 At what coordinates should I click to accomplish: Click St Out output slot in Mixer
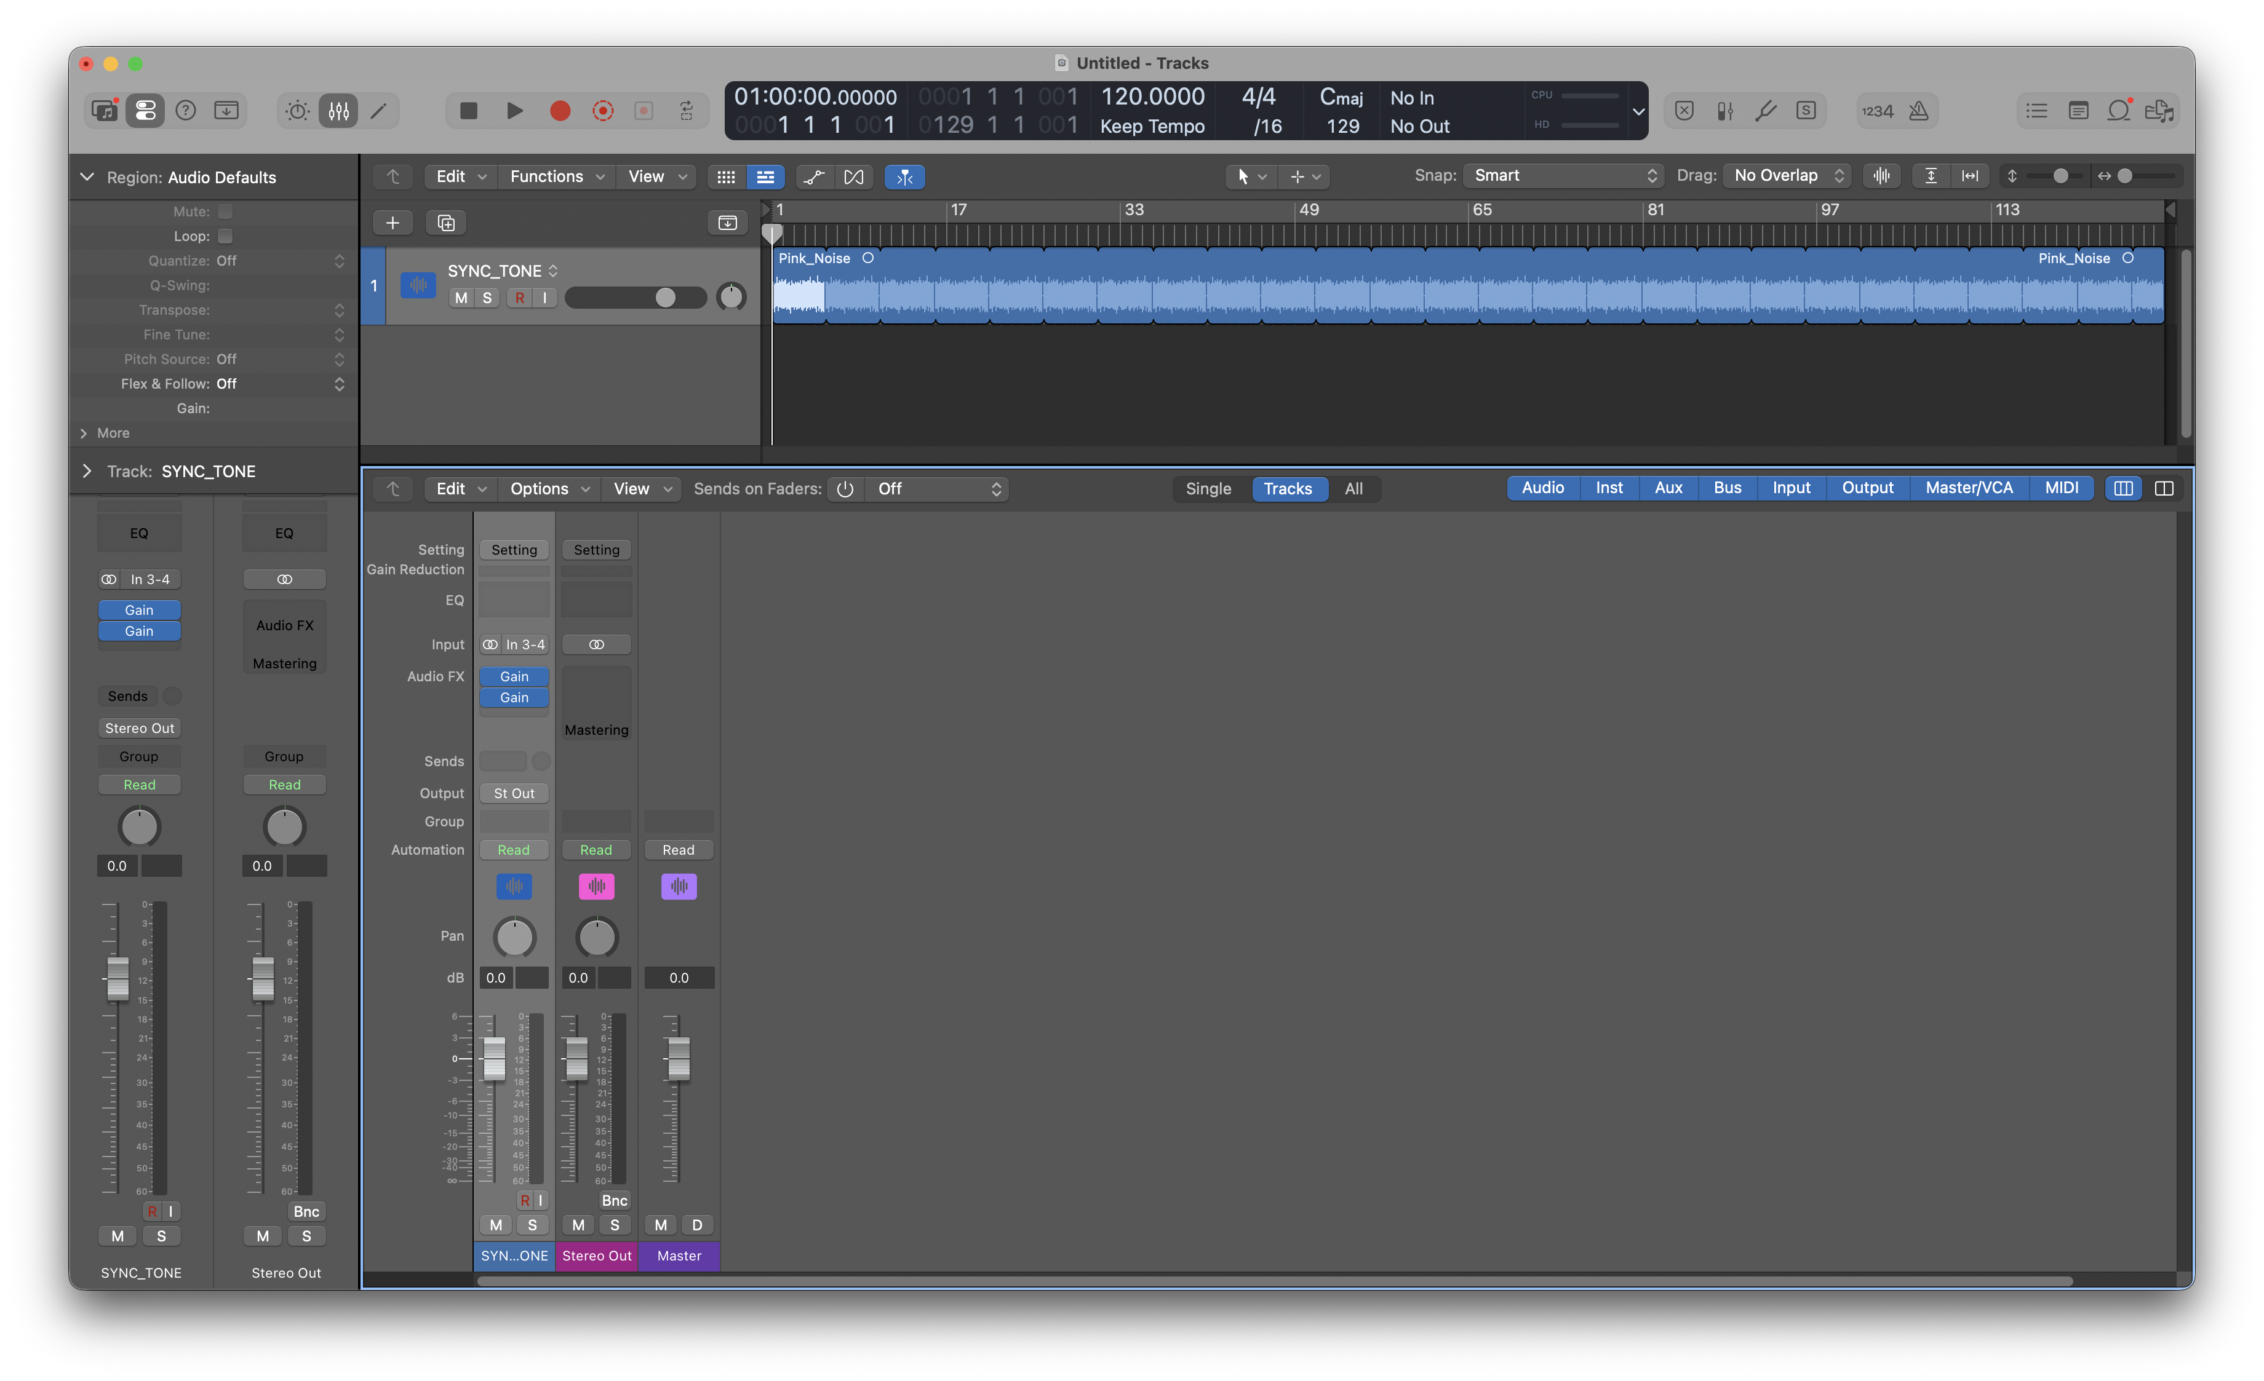pyautogui.click(x=514, y=793)
